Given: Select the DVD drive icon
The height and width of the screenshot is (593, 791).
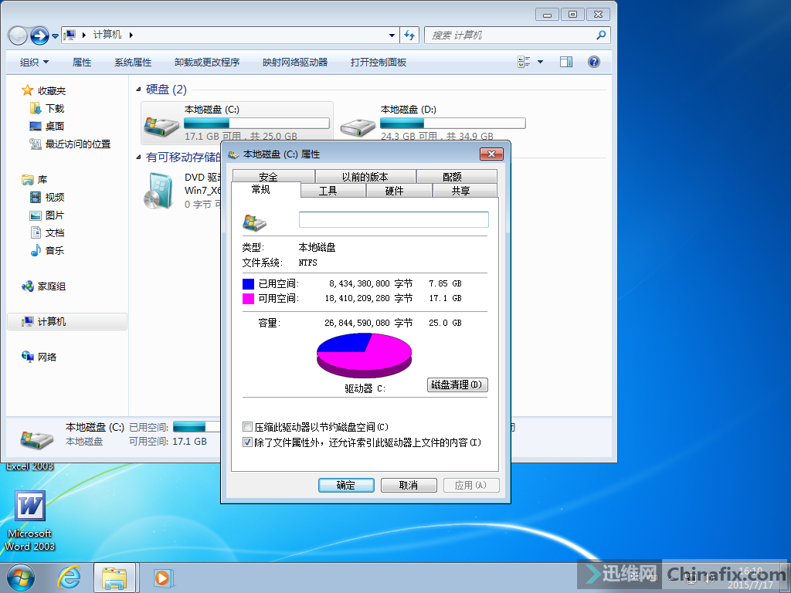Looking at the screenshot, I should (158, 191).
